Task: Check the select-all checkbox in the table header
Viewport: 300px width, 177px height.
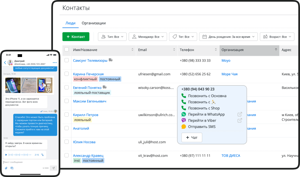Action: point(66,50)
